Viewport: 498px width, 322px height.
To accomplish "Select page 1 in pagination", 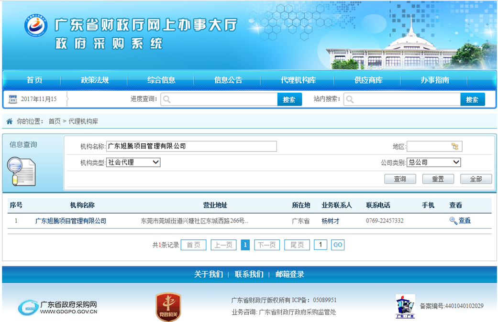I will [245, 245].
